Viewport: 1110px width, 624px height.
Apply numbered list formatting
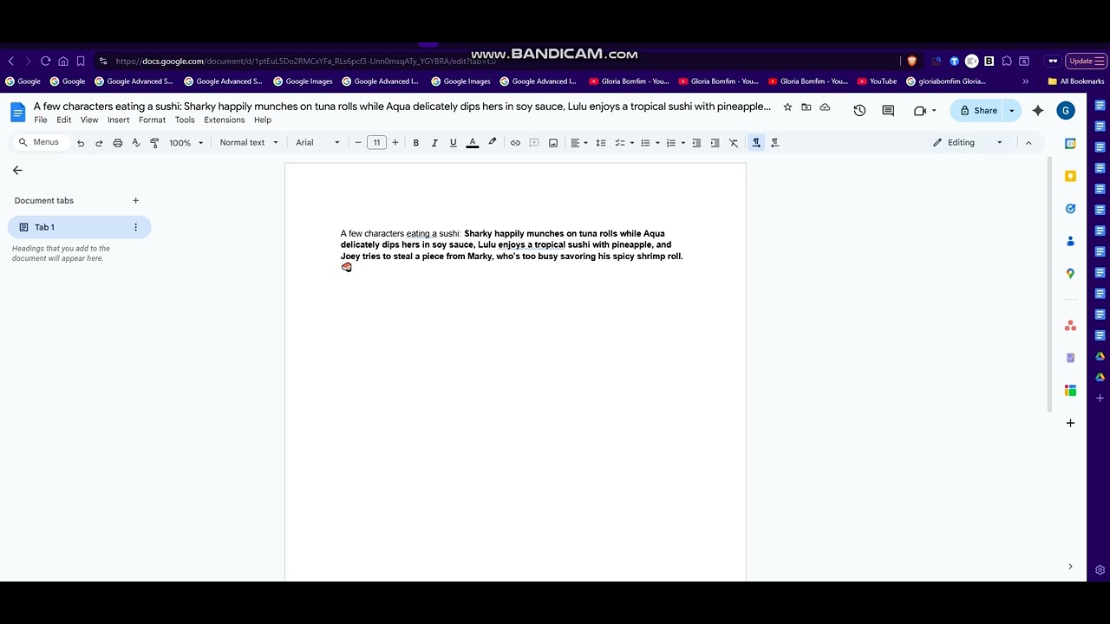[670, 143]
